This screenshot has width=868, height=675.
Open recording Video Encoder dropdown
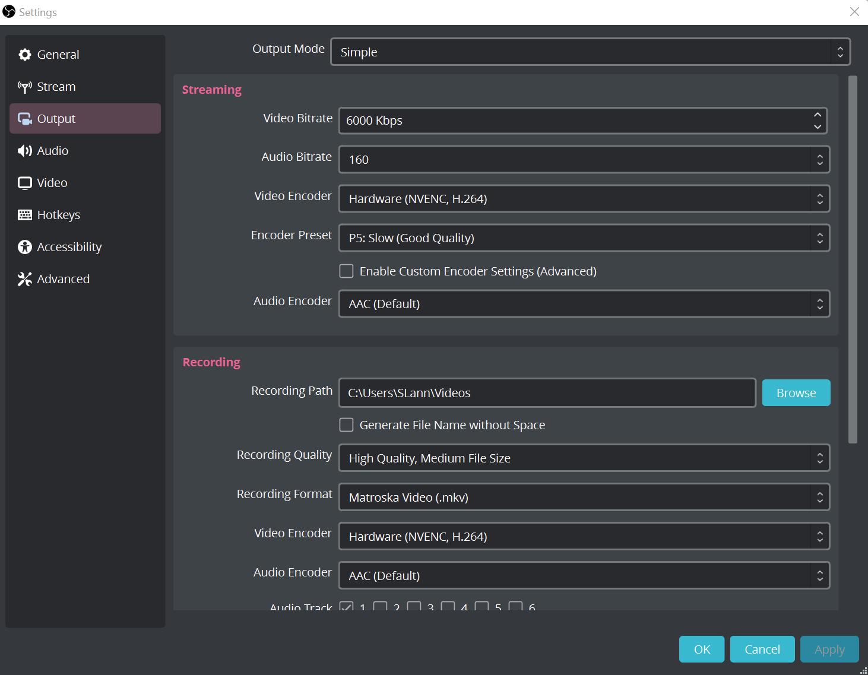coord(584,537)
